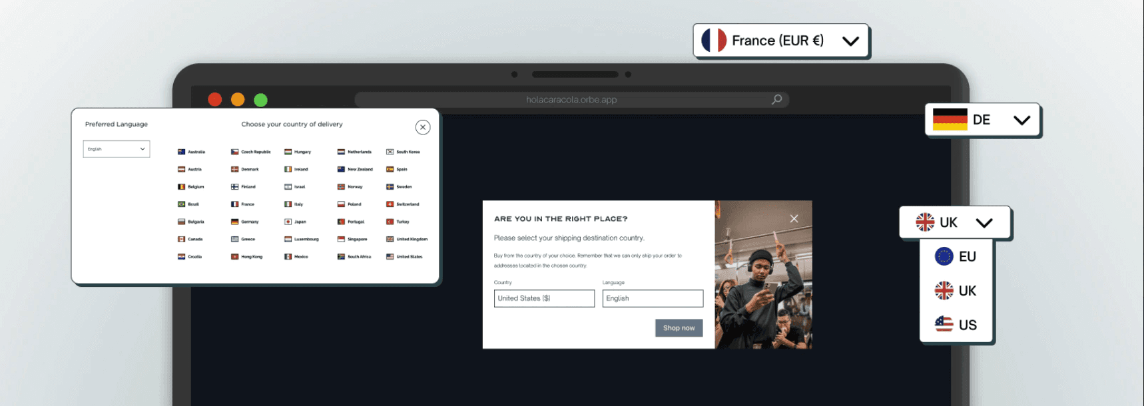This screenshot has height=406, width=1144.
Task: Select UK option in open dropdown list
Action: [956, 290]
